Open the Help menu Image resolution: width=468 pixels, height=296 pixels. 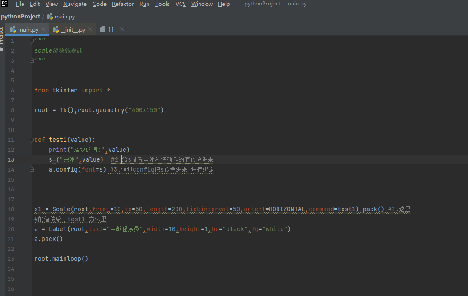click(x=223, y=4)
